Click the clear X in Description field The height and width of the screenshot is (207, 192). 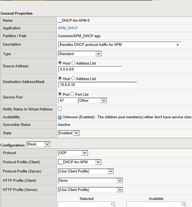coord(177,45)
